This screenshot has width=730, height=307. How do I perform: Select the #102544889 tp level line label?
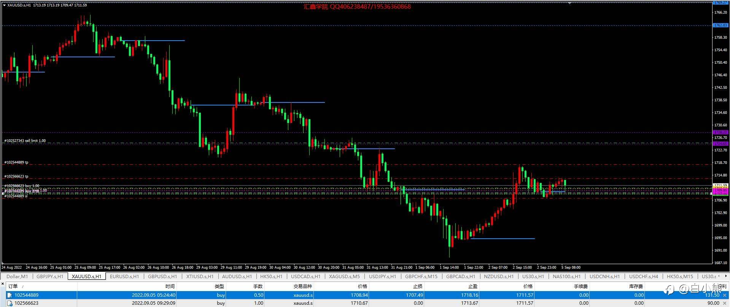pyautogui.click(x=16, y=162)
